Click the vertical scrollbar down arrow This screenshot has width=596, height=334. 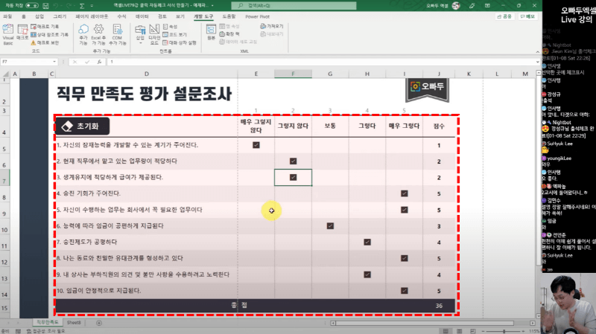tap(538, 316)
